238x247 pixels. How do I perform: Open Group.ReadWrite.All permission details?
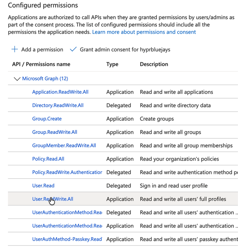(x=55, y=132)
